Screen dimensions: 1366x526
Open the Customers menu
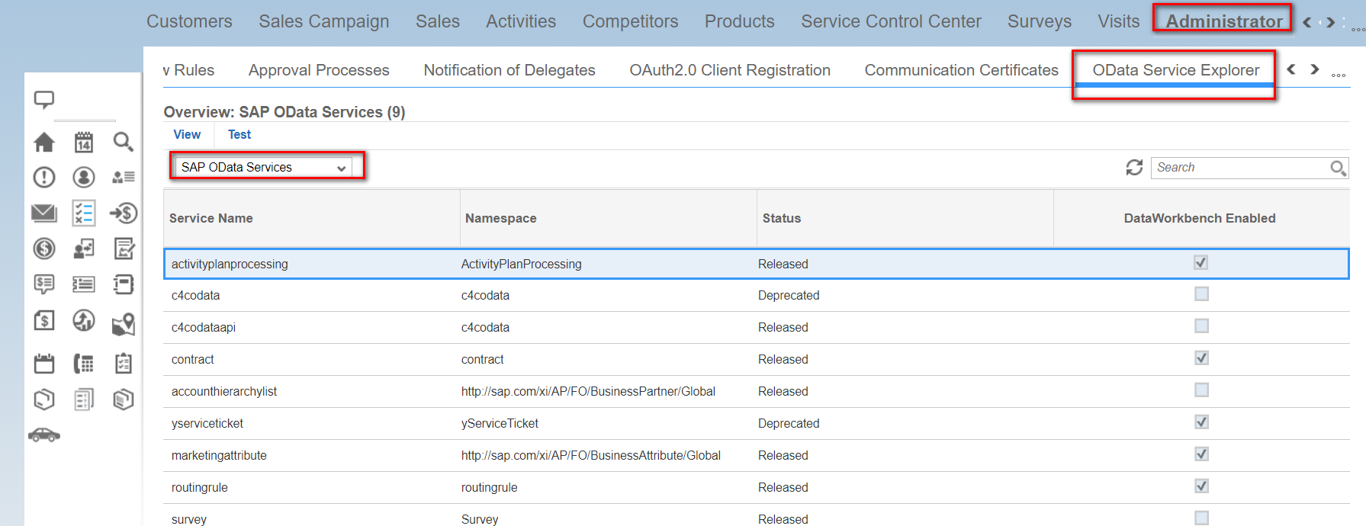[x=189, y=21]
